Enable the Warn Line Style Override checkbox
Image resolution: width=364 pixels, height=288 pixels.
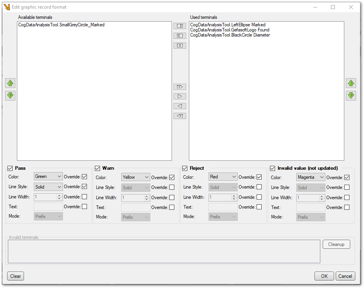pos(172,187)
